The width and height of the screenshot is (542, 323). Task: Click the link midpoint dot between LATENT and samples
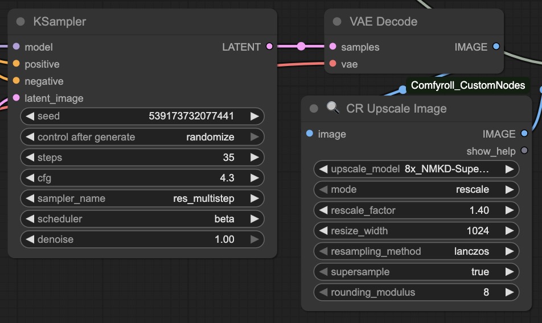[301, 46]
